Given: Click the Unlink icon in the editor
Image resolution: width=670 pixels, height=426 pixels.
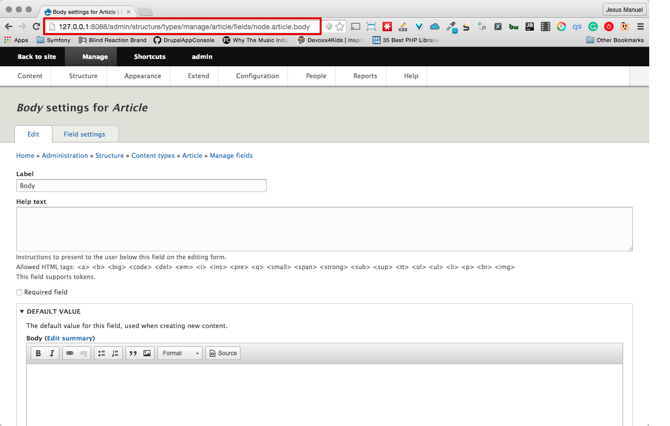Looking at the screenshot, I should 83,353.
